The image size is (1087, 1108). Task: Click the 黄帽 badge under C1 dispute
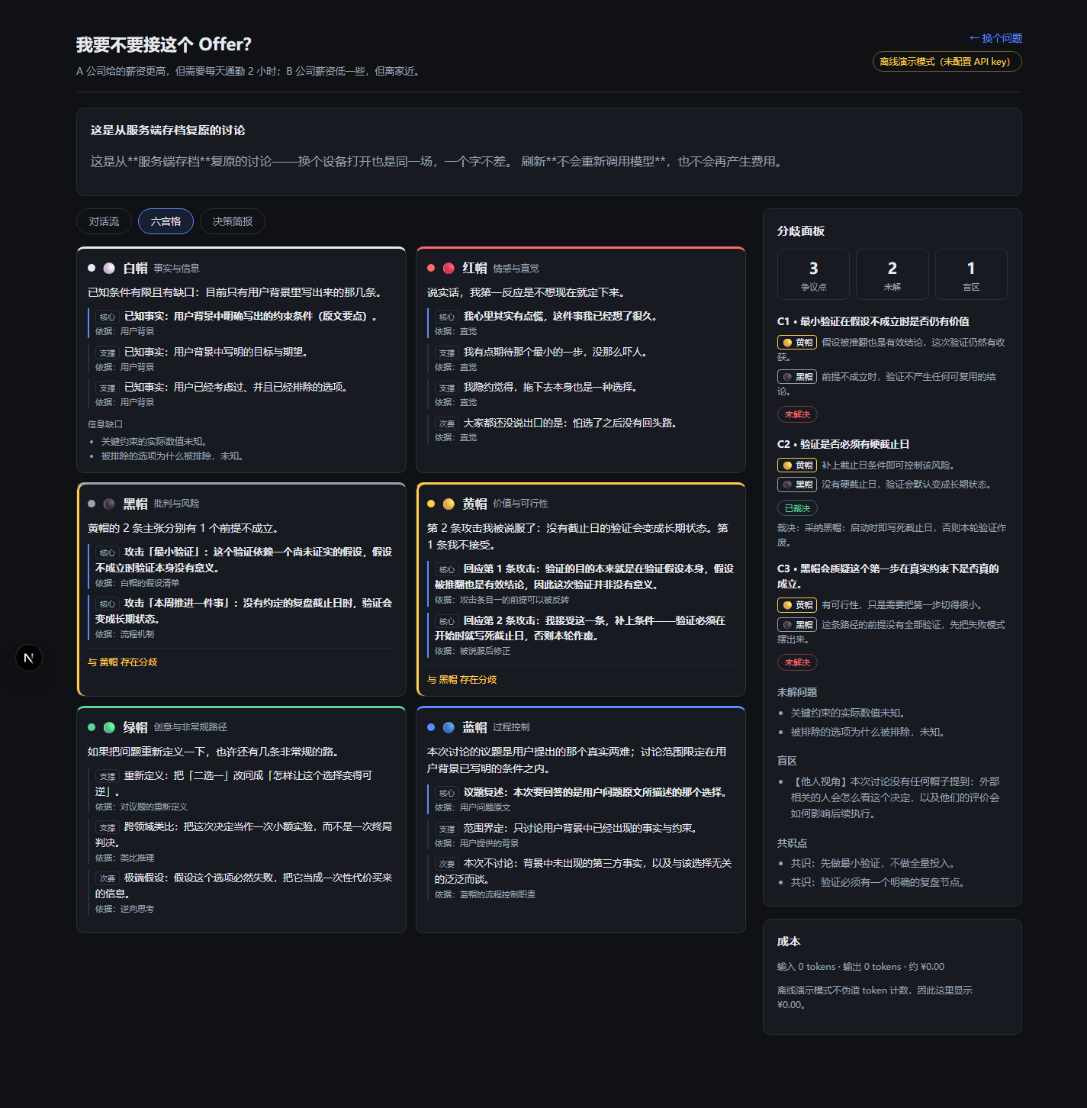click(x=797, y=343)
